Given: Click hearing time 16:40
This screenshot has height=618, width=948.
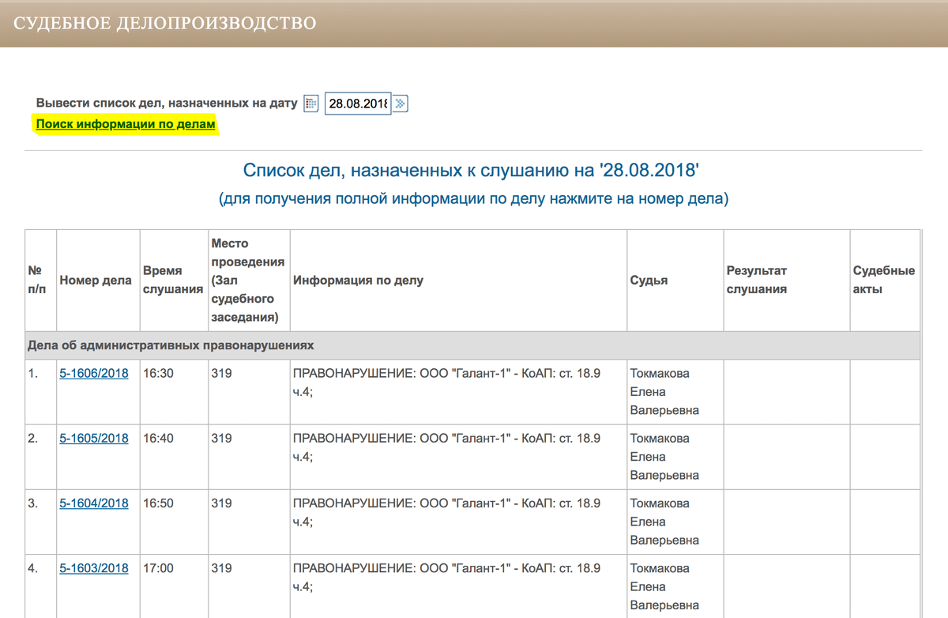Looking at the screenshot, I should pos(158,438).
